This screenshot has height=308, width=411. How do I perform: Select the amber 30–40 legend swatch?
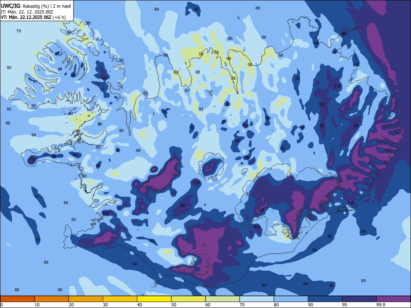(x=120, y=299)
